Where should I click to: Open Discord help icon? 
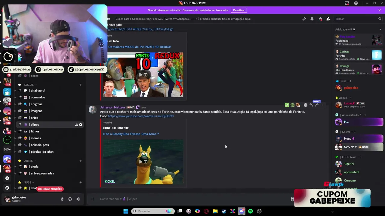356,3
